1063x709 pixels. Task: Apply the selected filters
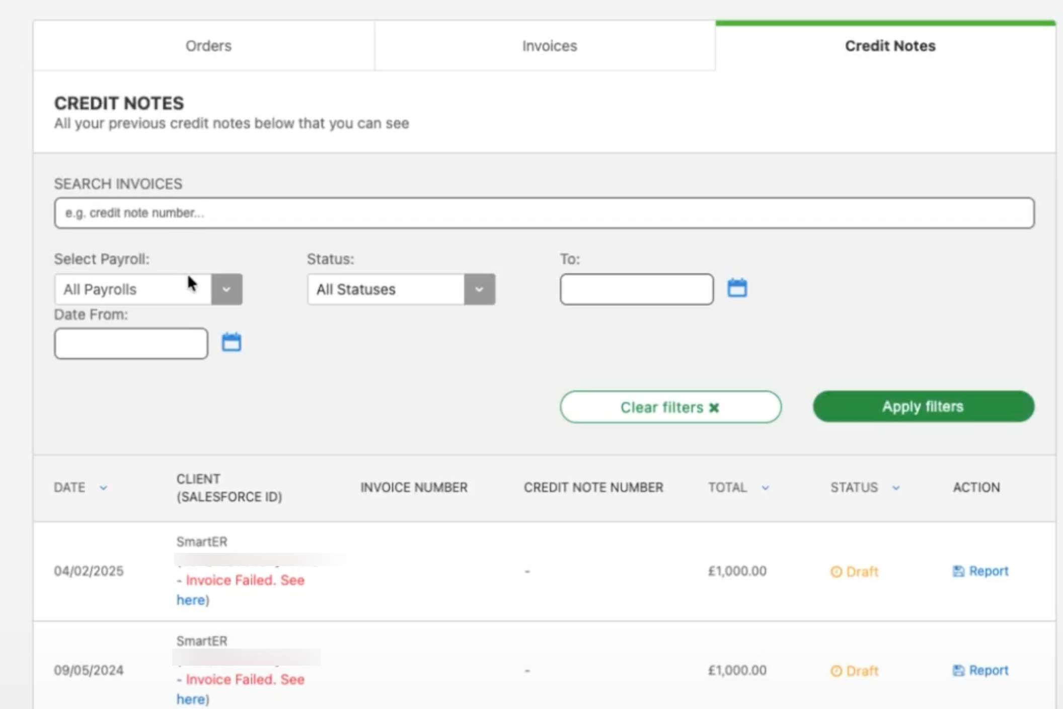click(x=923, y=406)
